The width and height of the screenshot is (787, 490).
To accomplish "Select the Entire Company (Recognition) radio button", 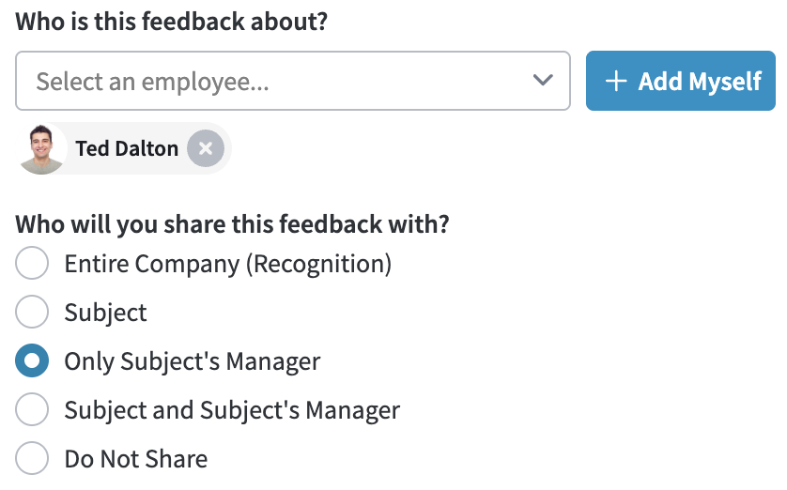I will pos(32,263).
